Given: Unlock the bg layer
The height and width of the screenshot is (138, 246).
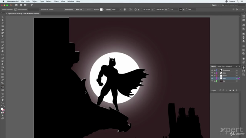Looking at the screenshot, I should pos(215,81).
